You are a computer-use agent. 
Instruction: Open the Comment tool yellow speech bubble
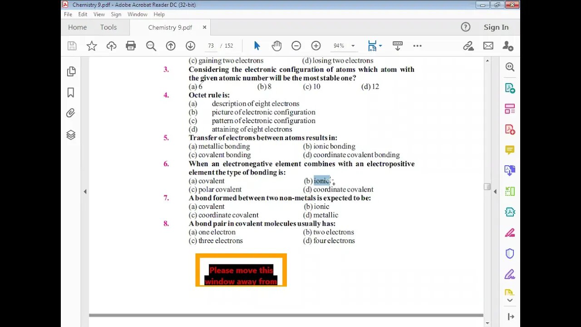510,150
